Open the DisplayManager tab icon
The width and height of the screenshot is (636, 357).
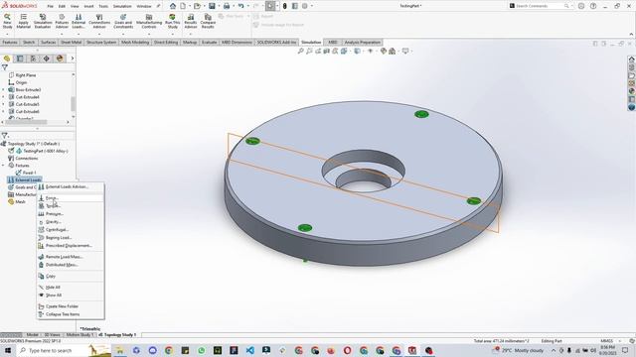[x=60, y=59]
